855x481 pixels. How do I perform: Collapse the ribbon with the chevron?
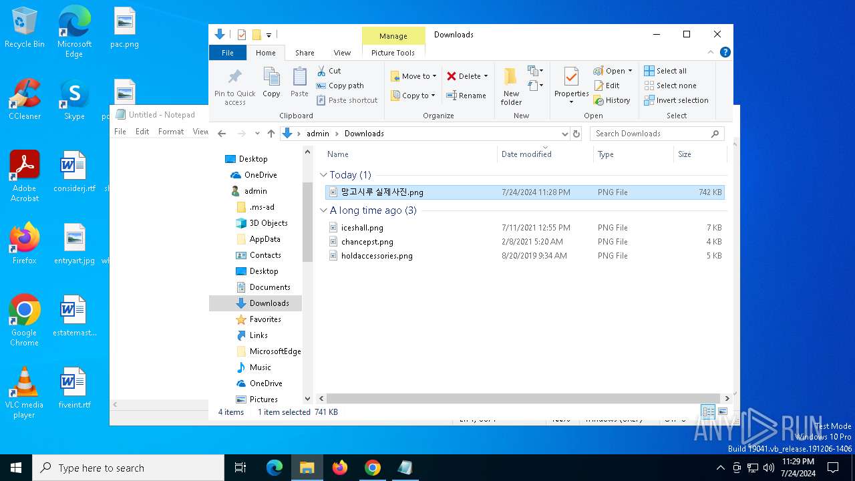[711, 52]
